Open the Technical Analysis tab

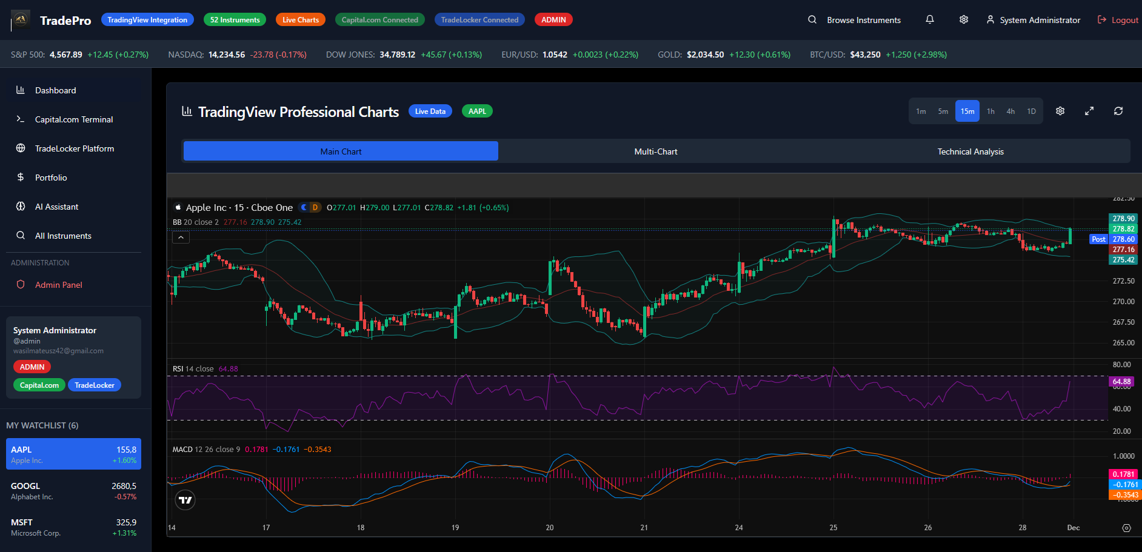(x=970, y=151)
